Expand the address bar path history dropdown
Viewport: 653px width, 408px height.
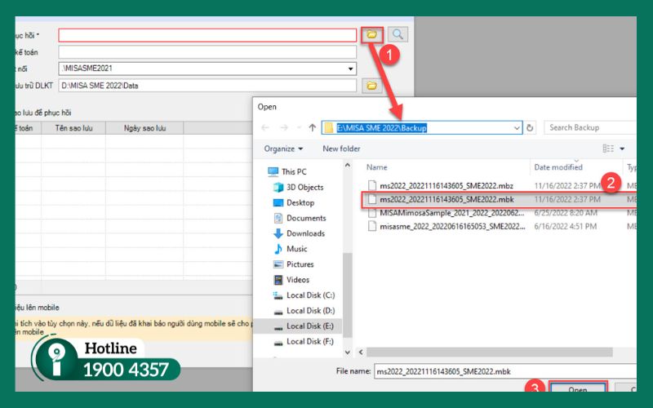(x=517, y=127)
